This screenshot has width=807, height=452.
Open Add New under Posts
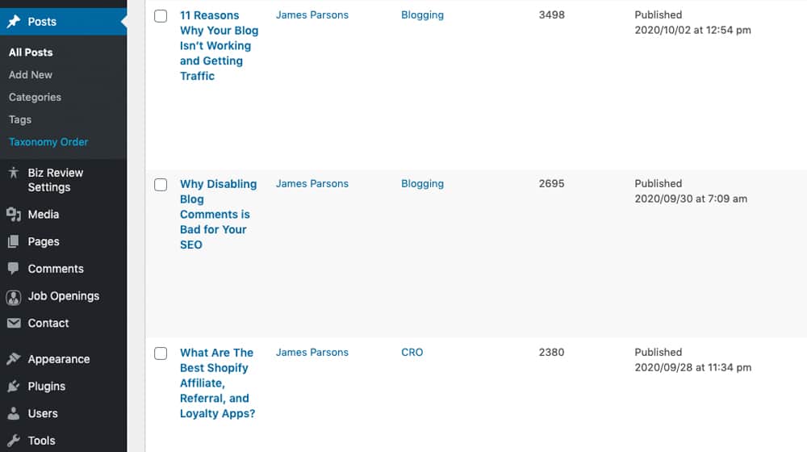click(x=31, y=74)
